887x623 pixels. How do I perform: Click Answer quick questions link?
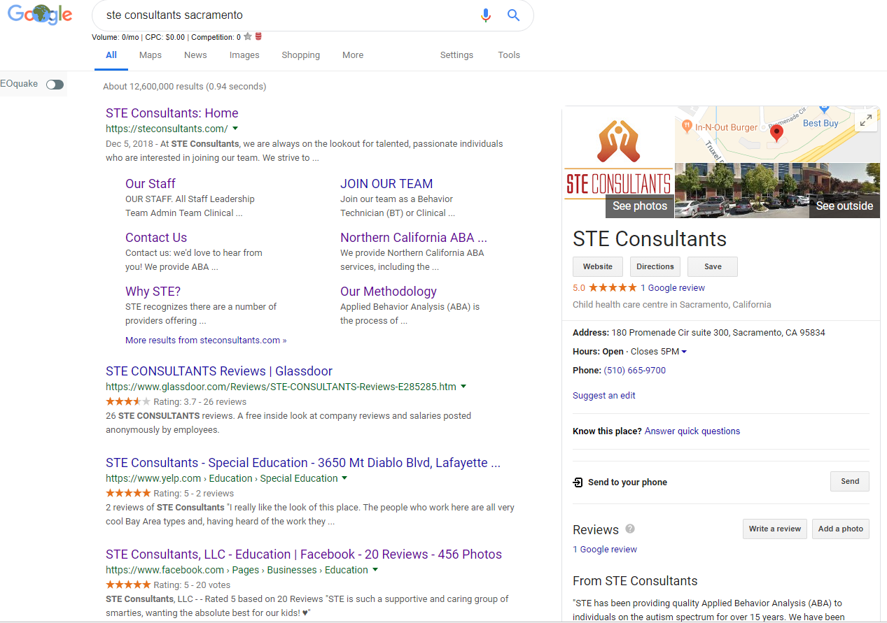[692, 431]
